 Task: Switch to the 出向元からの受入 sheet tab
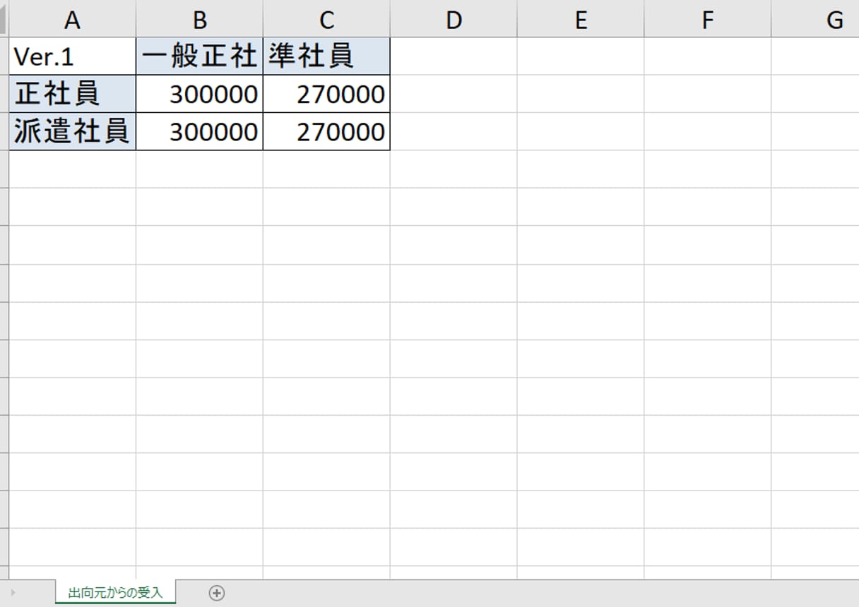point(115,593)
